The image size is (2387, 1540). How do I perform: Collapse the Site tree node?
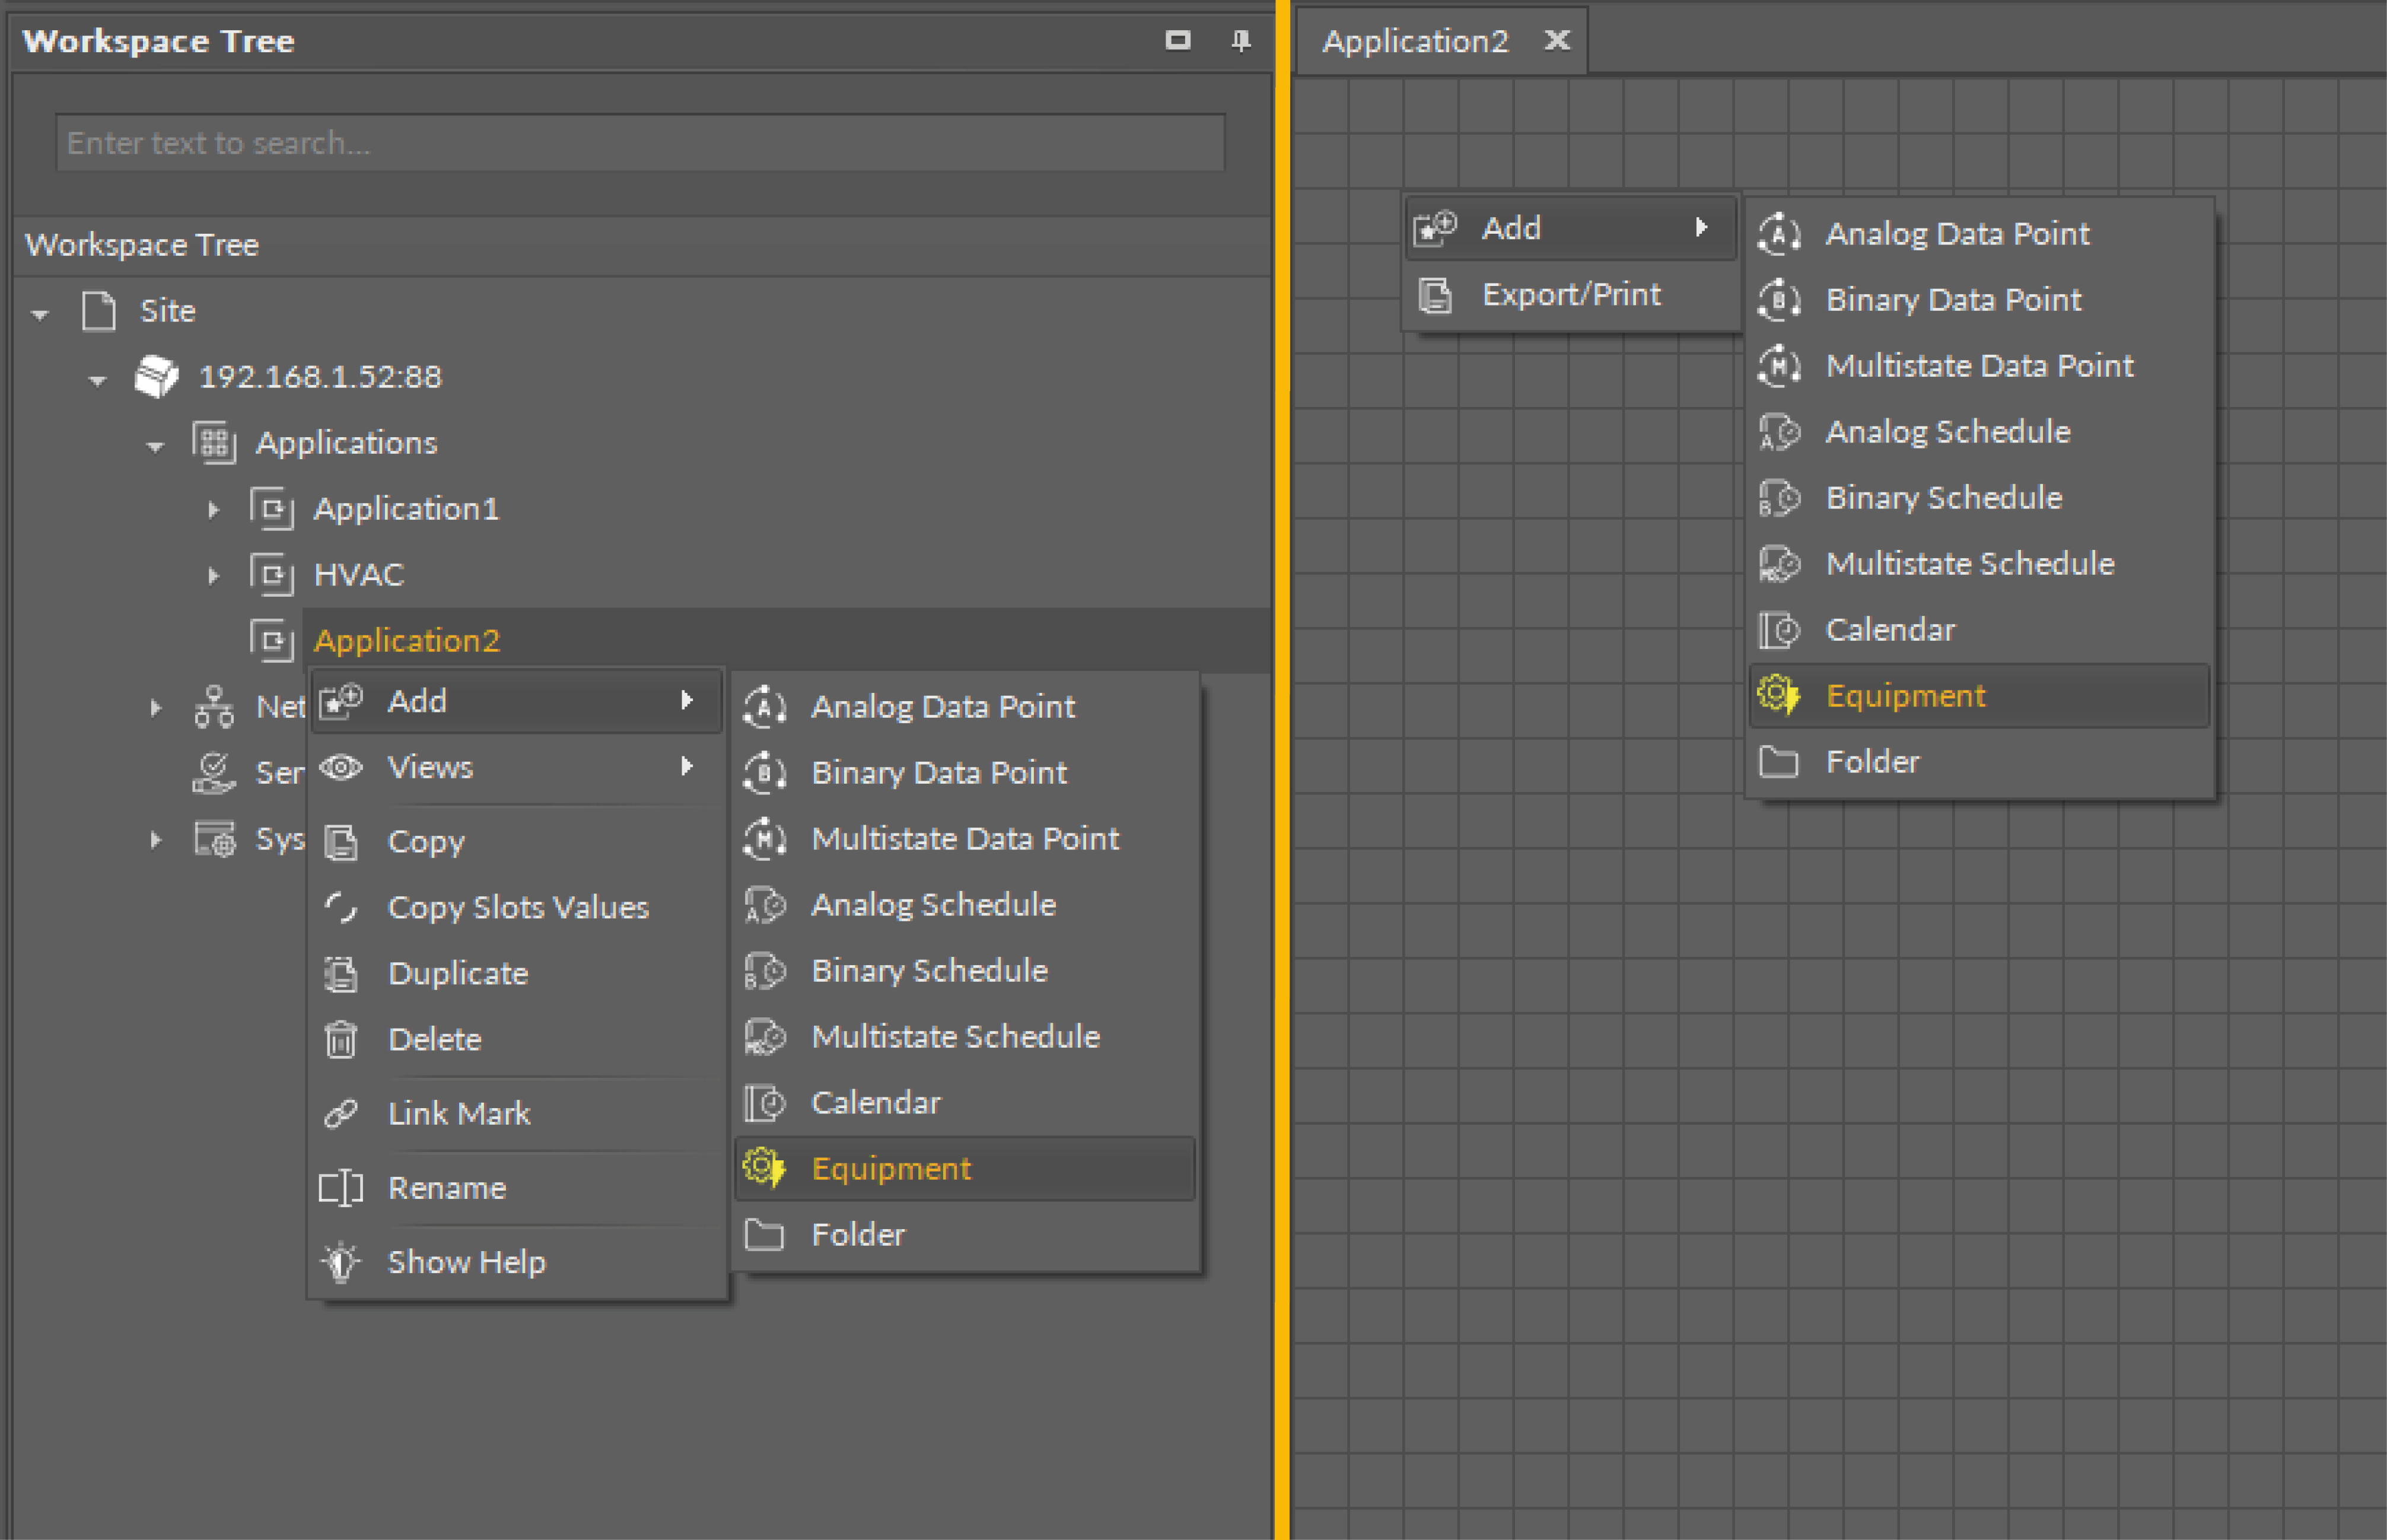click(x=40, y=314)
